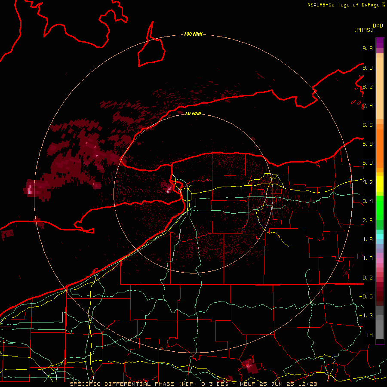Click the 5.0 scale value

click(x=368, y=163)
